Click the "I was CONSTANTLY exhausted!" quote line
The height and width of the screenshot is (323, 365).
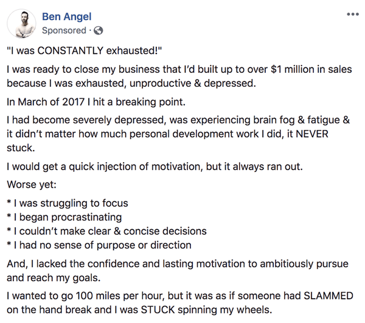click(x=85, y=50)
